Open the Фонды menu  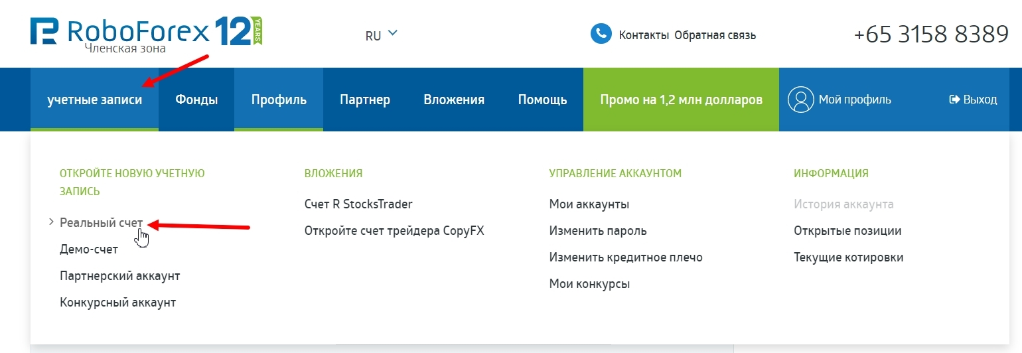[x=196, y=100]
